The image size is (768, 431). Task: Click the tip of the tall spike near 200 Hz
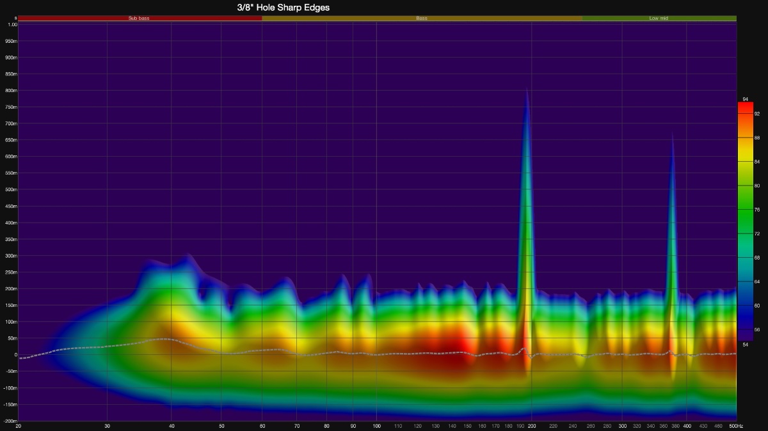(527, 90)
